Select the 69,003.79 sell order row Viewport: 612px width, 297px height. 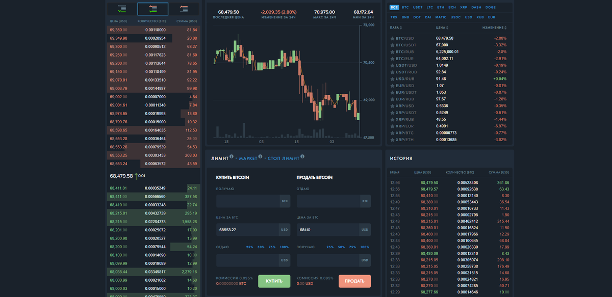pos(153,89)
